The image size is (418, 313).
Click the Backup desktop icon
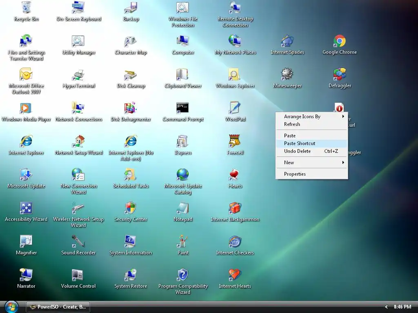[131, 7]
